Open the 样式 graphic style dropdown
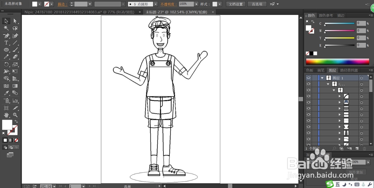The height and width of the screenshot is (188, 374). [220, 4]
